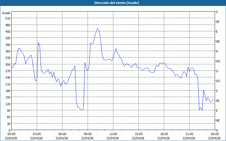Select the 12:00 time marker on the x-axis

point(113,134)
